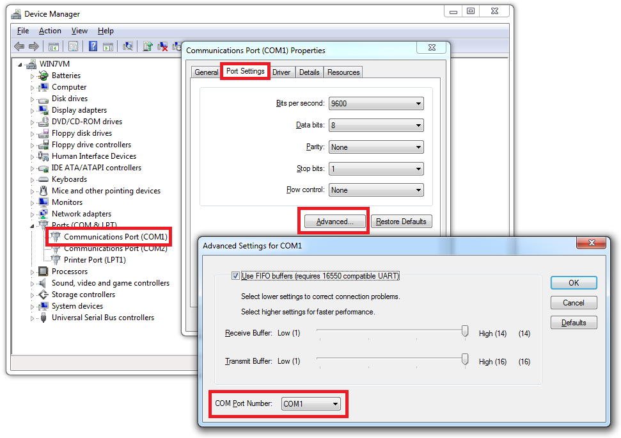Open the Bits per second dropdown
621x438 pixels.
point(376,104)
